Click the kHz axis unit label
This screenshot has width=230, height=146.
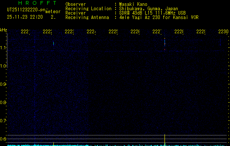pos(3,30)
